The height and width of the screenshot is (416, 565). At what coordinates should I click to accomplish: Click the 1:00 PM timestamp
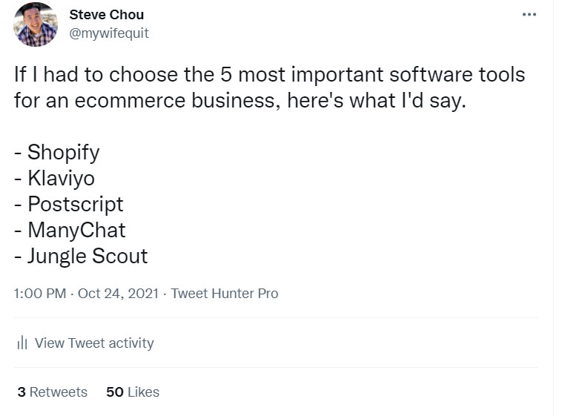click(40, 293)
